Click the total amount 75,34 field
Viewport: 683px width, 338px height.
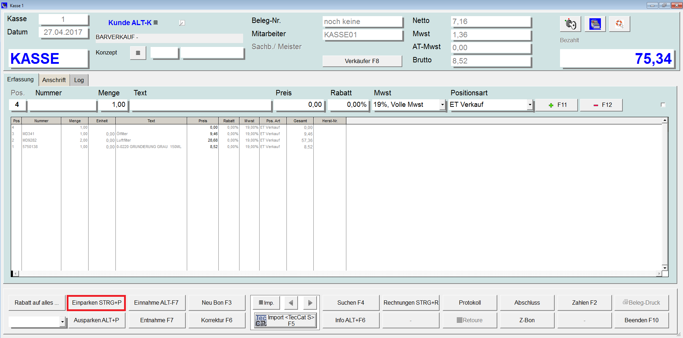click(617, 58)
